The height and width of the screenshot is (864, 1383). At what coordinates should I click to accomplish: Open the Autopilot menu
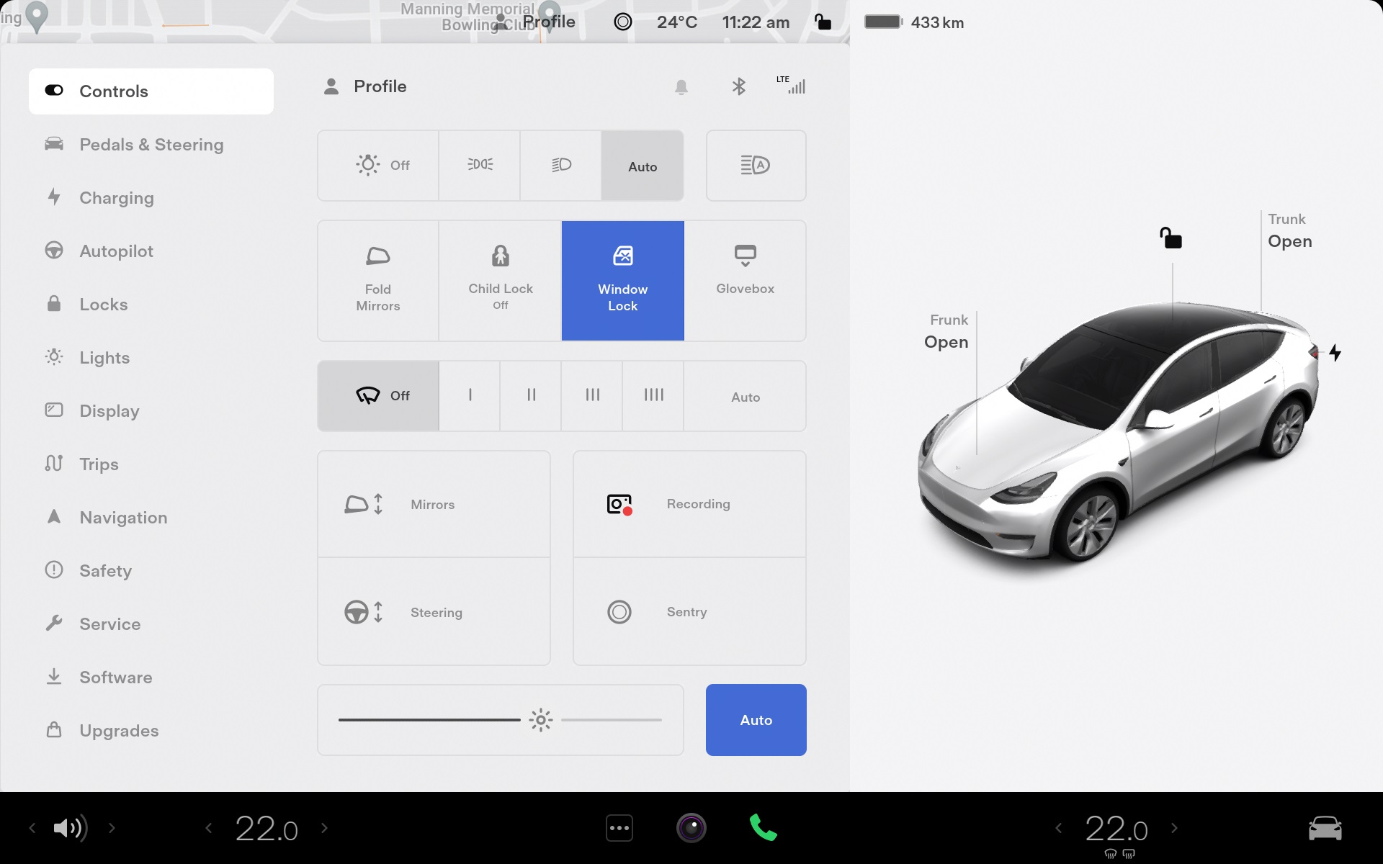tap(116, 251)
